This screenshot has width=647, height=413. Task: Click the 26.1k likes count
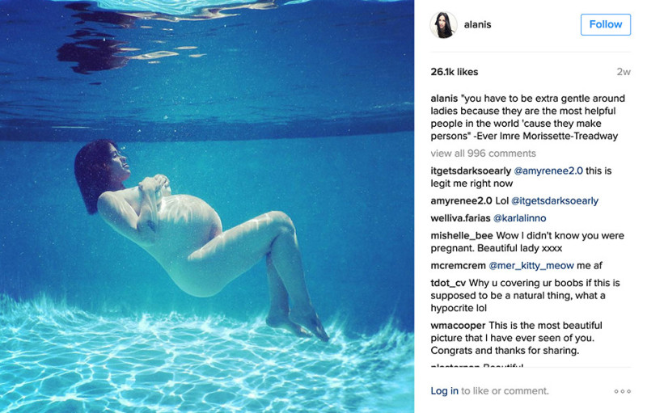[x=455, y=72]
